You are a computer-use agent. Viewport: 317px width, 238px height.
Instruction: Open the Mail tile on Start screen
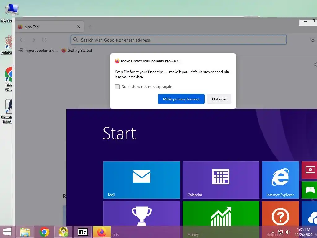tap(142, 180)
